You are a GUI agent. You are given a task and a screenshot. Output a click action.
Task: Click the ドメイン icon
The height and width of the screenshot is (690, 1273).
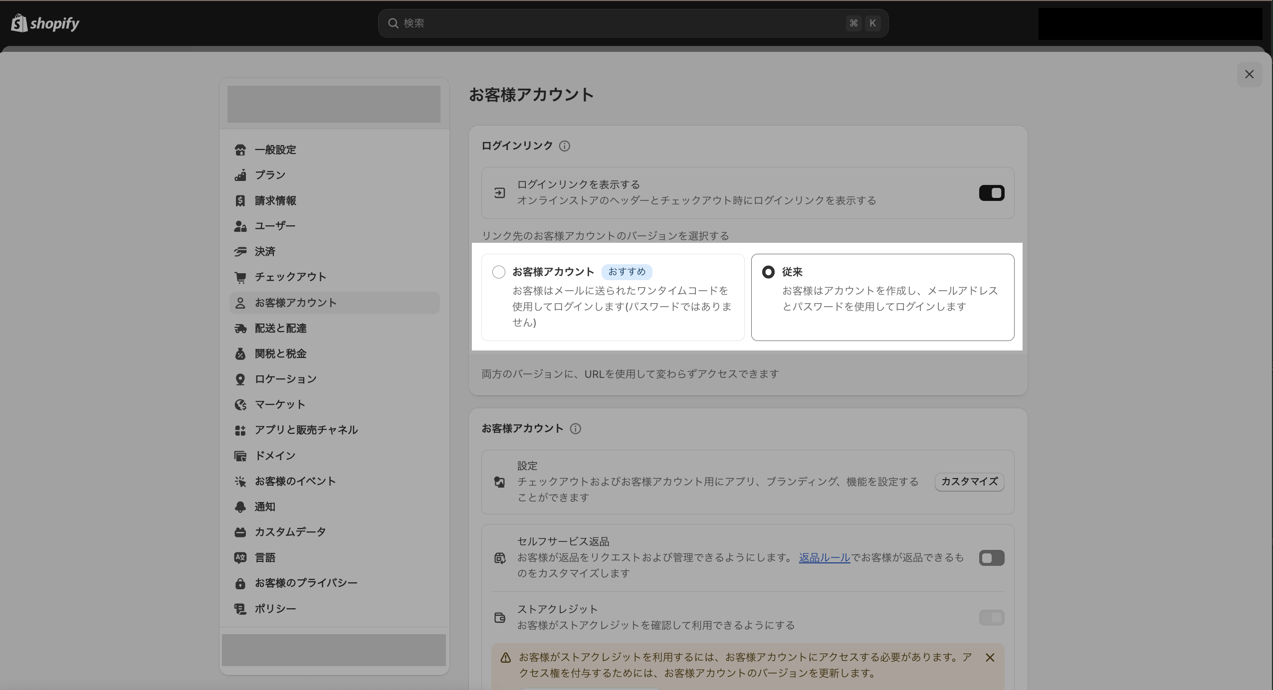point(240,456)
